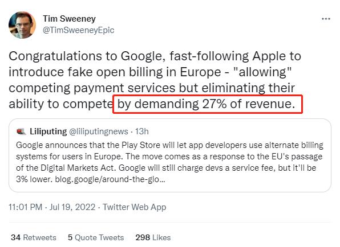
Task: Open the three-dot more options menu
Action: (326, 19)
